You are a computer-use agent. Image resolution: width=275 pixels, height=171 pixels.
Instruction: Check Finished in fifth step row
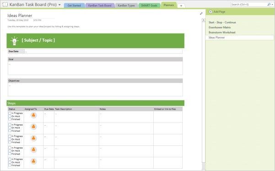[x=10, y=165]
